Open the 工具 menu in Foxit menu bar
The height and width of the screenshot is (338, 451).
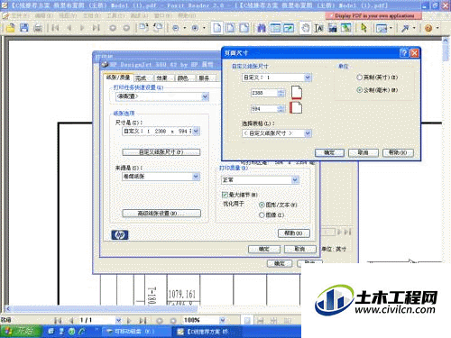[x=115, y=15]
